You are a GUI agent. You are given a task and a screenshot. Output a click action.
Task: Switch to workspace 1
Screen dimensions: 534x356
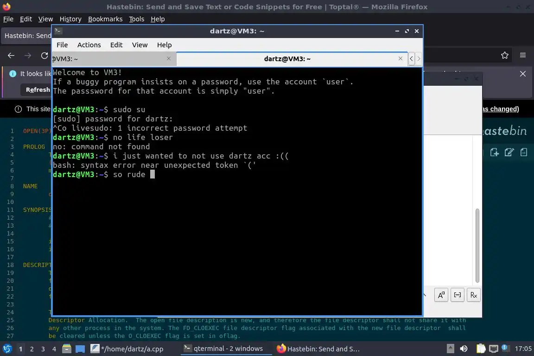pyautogui.click(x=20, y=349)
